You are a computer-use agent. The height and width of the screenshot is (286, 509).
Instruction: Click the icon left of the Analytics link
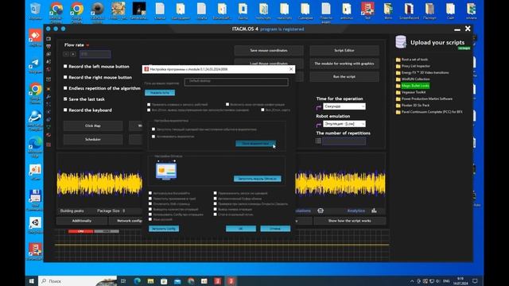(321, 211)
